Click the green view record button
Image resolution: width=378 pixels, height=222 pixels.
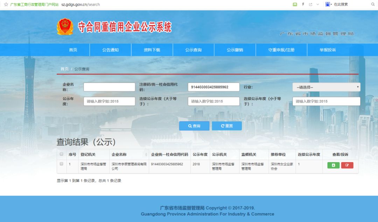click(332, 165)
